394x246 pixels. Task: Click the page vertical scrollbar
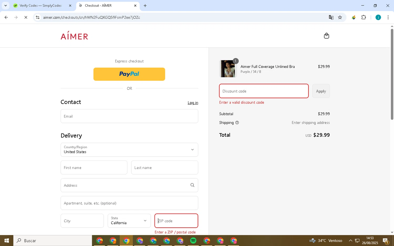392,74
